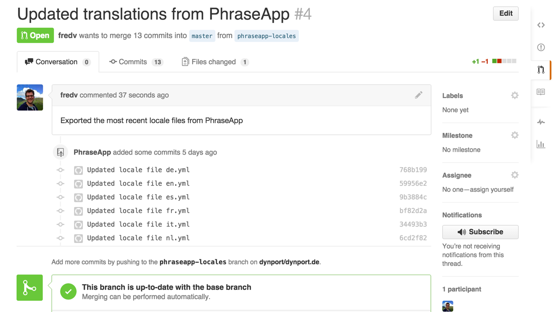553x312 pixels.
Task: Click the Edit title button
Action: pos(506,14)
